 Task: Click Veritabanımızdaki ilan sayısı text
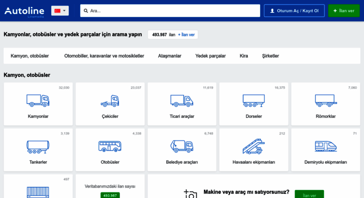point(110,186)
